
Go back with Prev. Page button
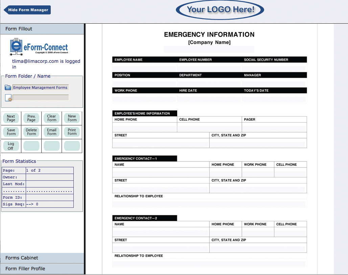31,118
